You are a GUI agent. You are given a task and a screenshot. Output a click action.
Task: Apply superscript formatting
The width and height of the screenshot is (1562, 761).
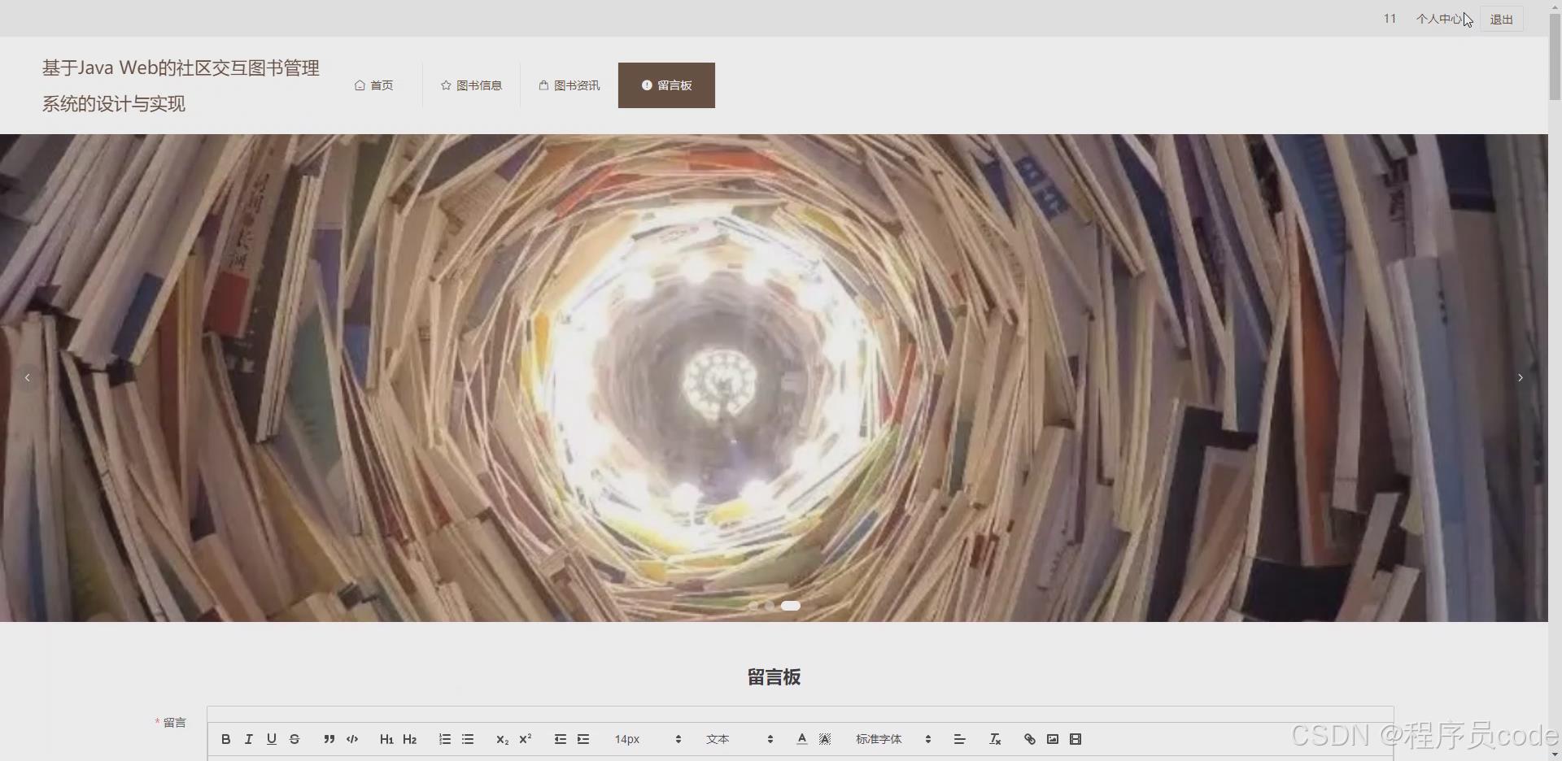coord(526,738)
